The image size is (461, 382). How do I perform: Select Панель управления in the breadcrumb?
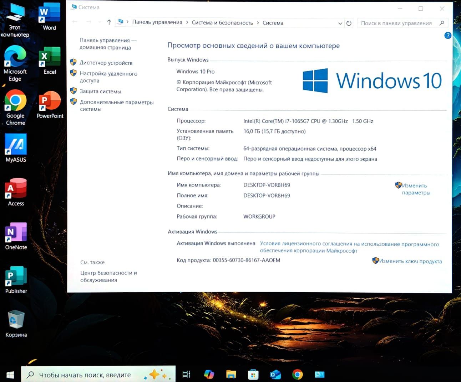[157, 22]
